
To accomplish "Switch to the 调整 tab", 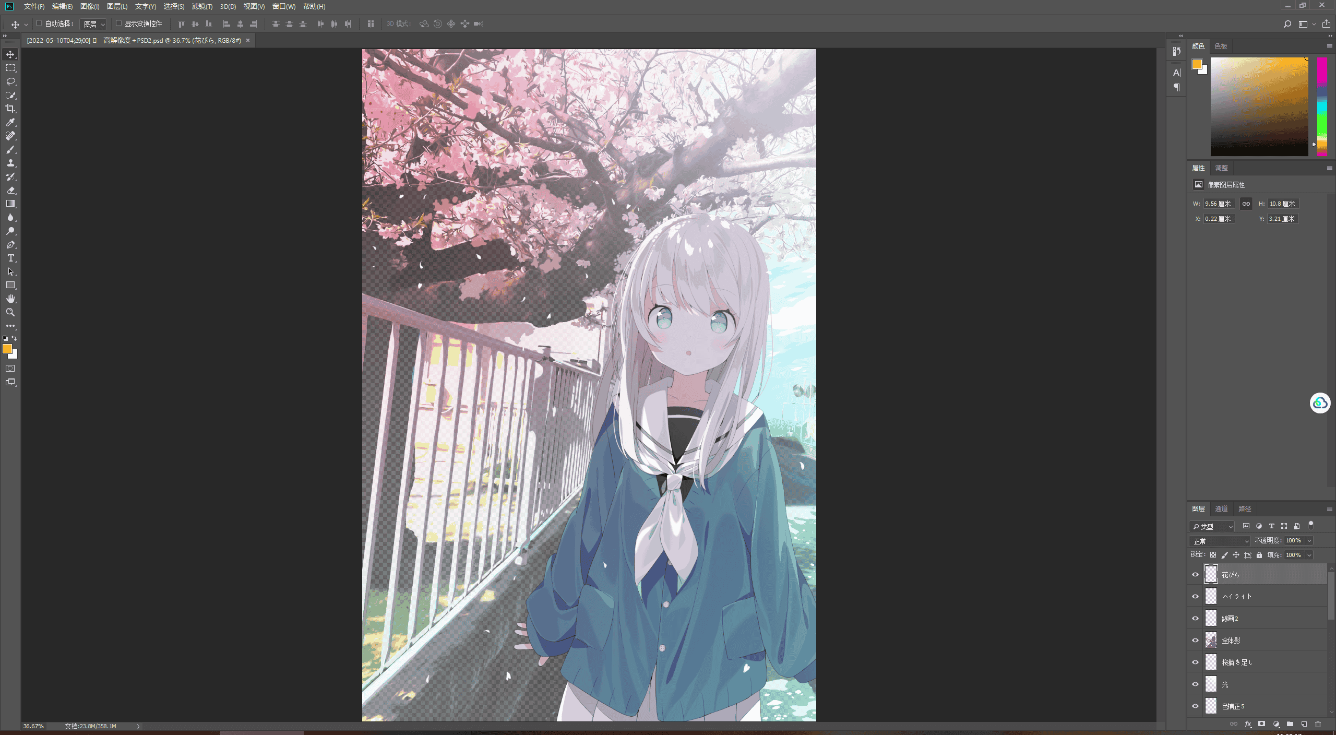I will coord(1221,168).
